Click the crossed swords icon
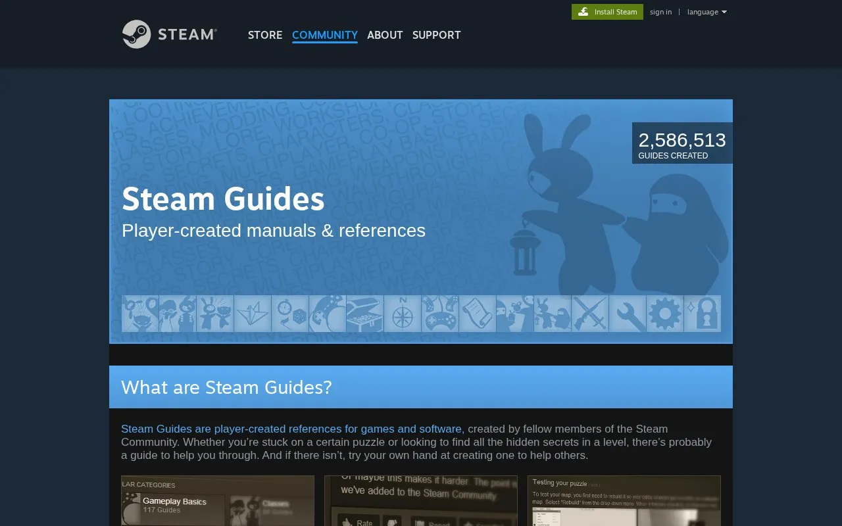842x526 pixels. 590,314
